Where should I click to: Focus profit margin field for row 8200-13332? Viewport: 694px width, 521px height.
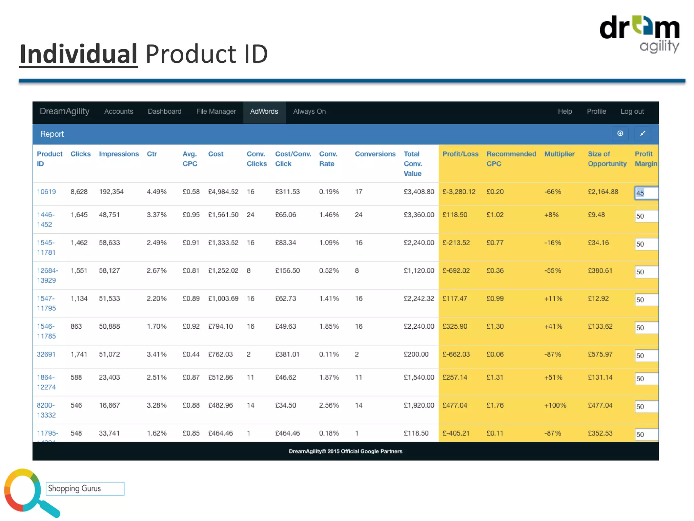647,406
